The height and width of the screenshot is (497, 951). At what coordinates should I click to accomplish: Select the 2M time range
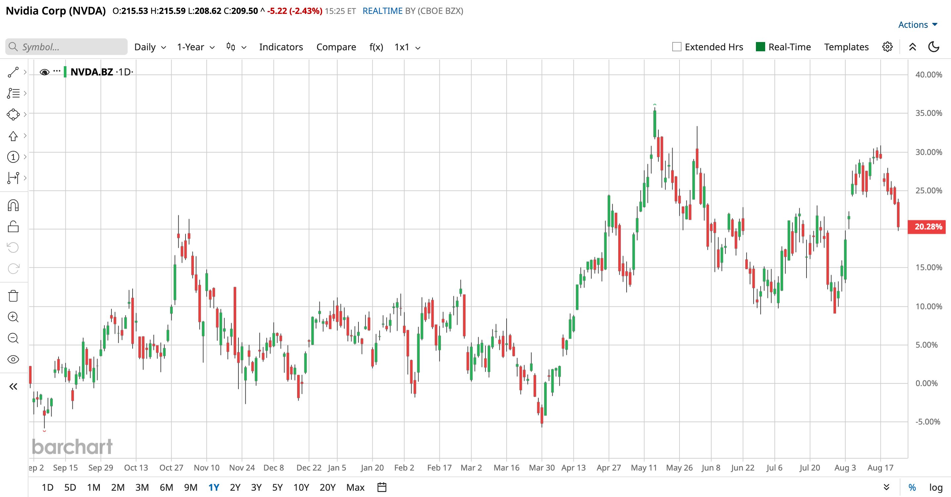[x=118, y=487]
